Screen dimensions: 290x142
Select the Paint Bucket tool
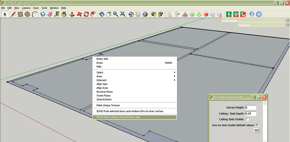point(64,14)
